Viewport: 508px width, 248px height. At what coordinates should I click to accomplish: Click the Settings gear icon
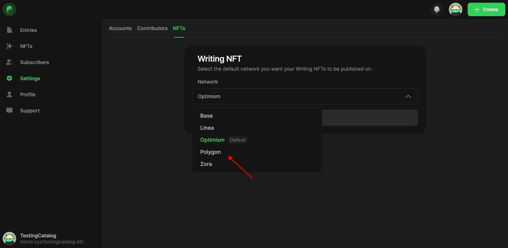(9, 78)
